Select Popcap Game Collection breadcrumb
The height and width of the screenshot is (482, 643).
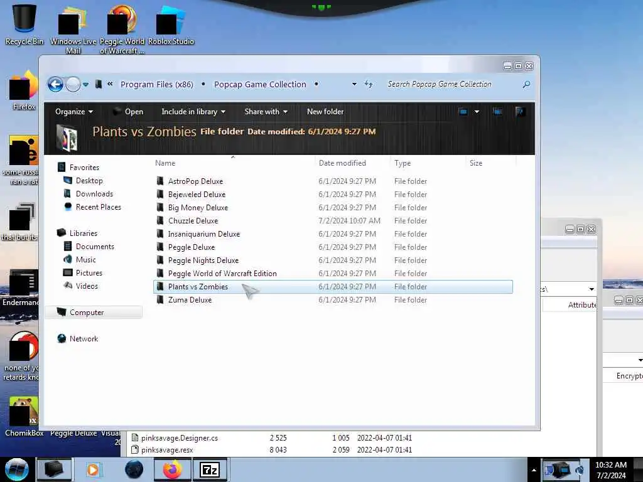260,85
